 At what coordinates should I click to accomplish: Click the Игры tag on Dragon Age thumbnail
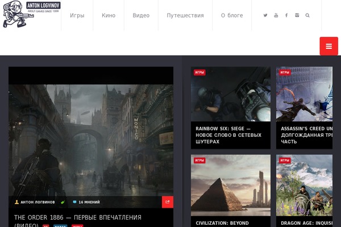point(285,160)
